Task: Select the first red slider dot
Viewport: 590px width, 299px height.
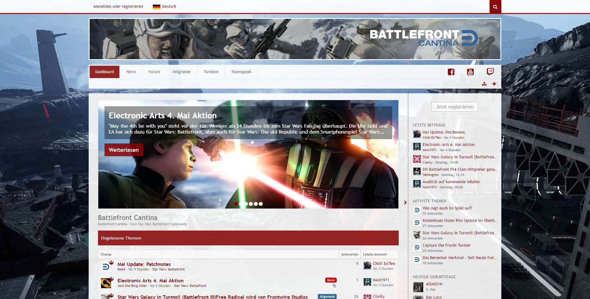Action: (236, 204)
